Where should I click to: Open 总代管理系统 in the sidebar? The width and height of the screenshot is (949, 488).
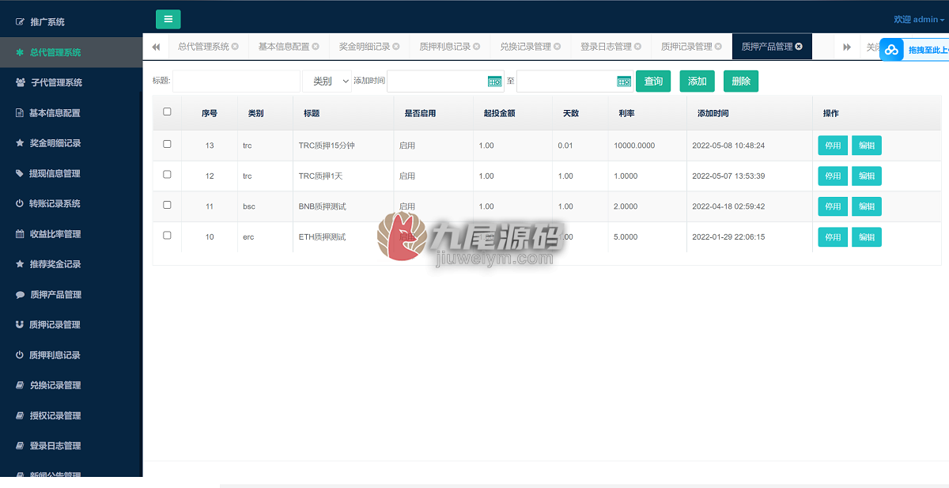click(71, 52)
